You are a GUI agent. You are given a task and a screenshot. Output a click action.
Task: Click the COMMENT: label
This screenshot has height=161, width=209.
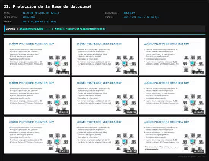[x=12, y=29]
